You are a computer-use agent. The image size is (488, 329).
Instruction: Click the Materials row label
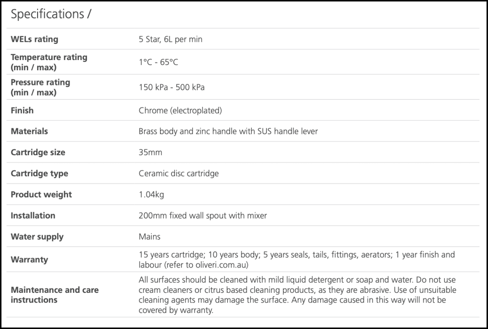coord(29,131)
